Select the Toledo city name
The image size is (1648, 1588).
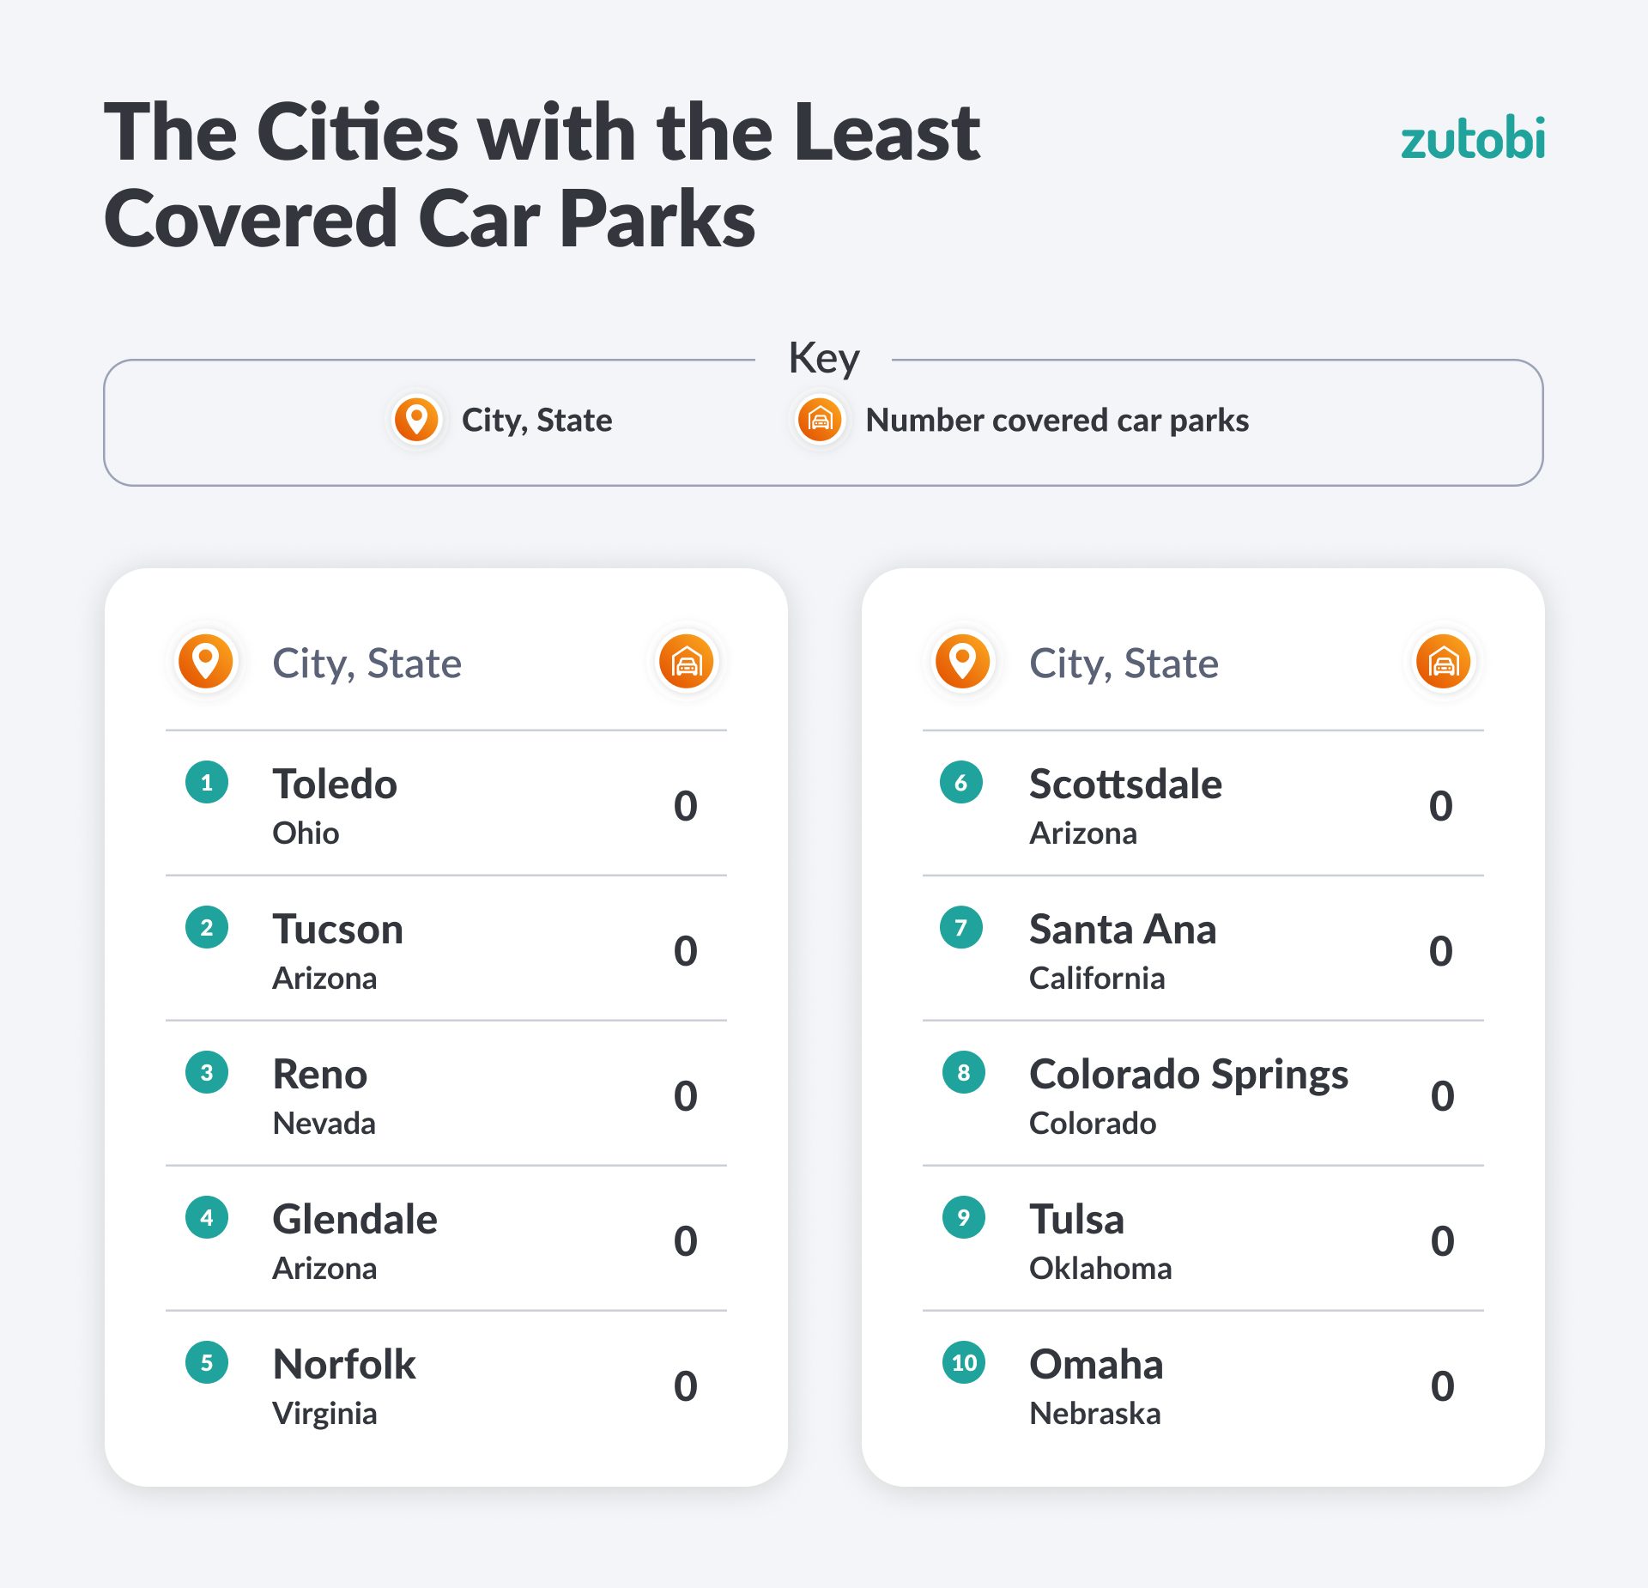coord(335,784)
